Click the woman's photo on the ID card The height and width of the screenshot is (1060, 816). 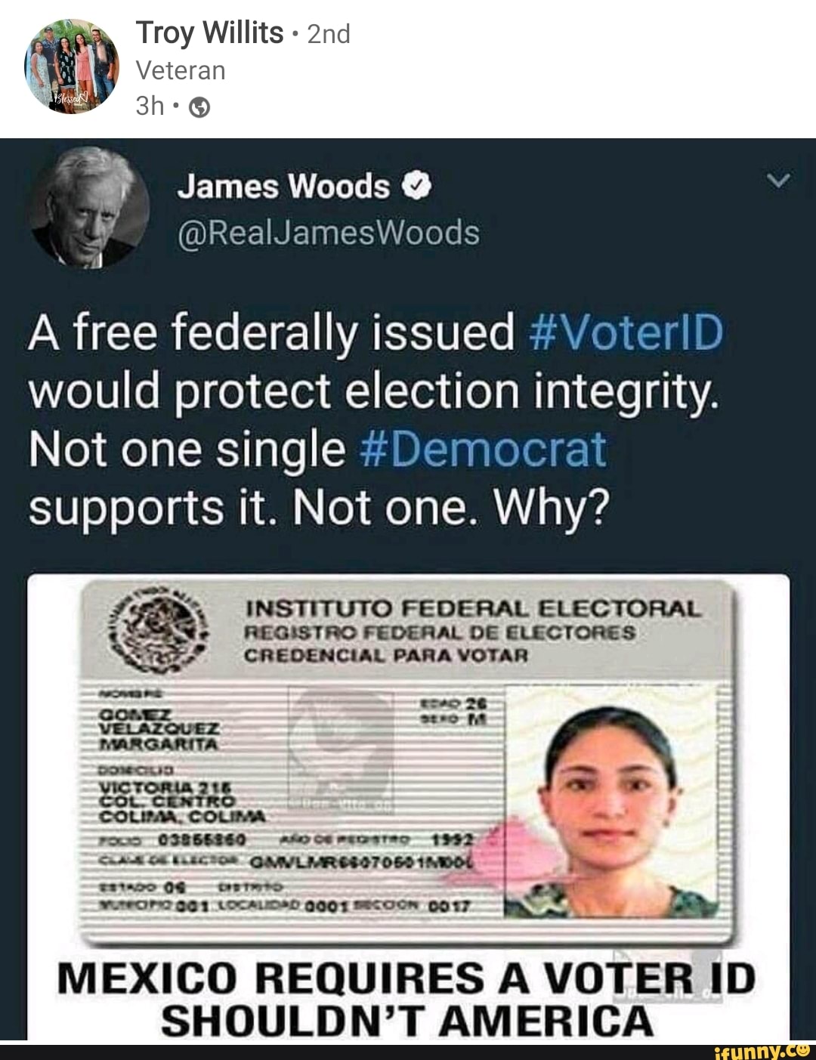coord(610,801)
